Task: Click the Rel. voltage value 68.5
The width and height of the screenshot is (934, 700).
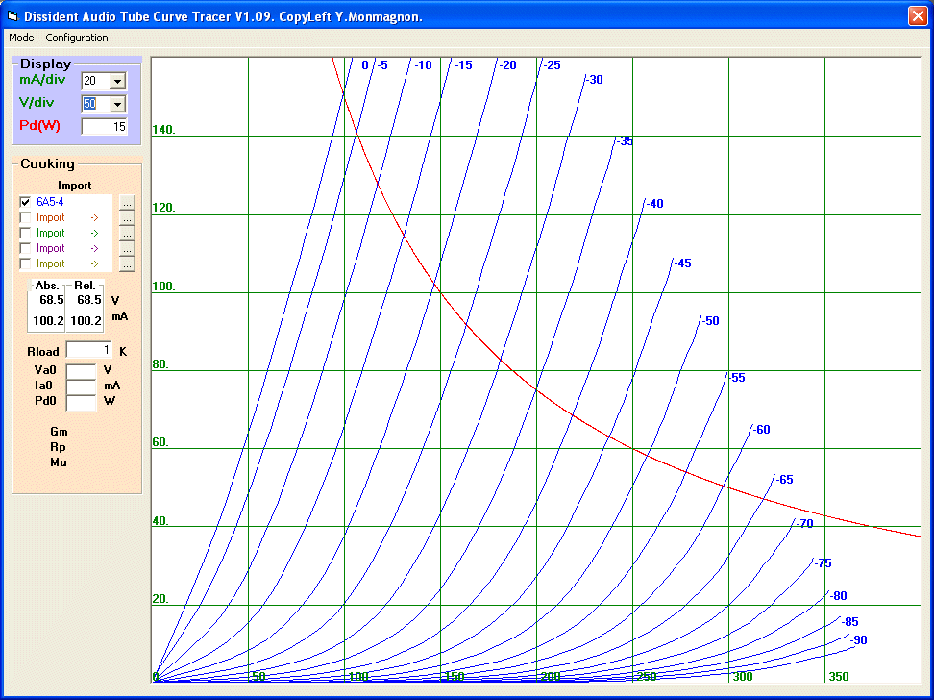Action: coord(89,300)
